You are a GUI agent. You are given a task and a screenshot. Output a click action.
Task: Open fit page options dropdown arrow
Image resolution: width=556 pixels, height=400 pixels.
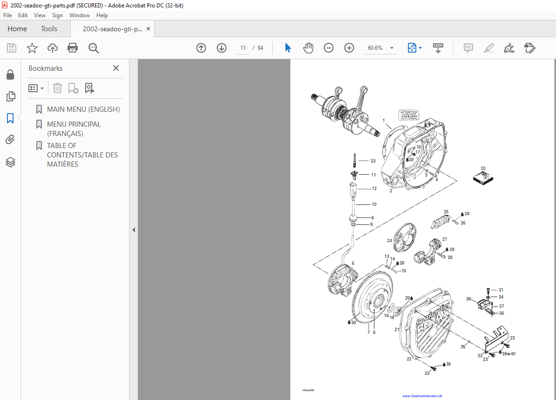(x=420, y=48)
